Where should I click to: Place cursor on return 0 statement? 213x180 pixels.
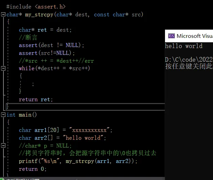click(33, 169)
